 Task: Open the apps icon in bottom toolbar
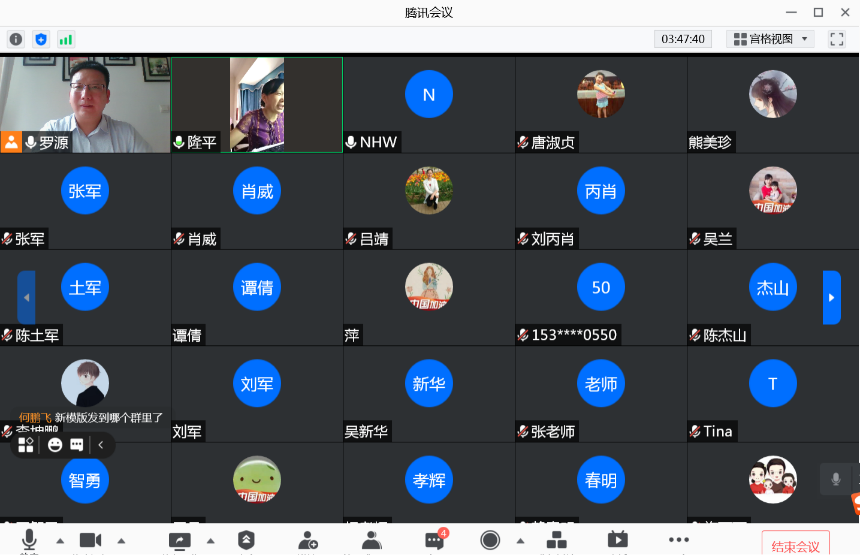tap(556, 541)
